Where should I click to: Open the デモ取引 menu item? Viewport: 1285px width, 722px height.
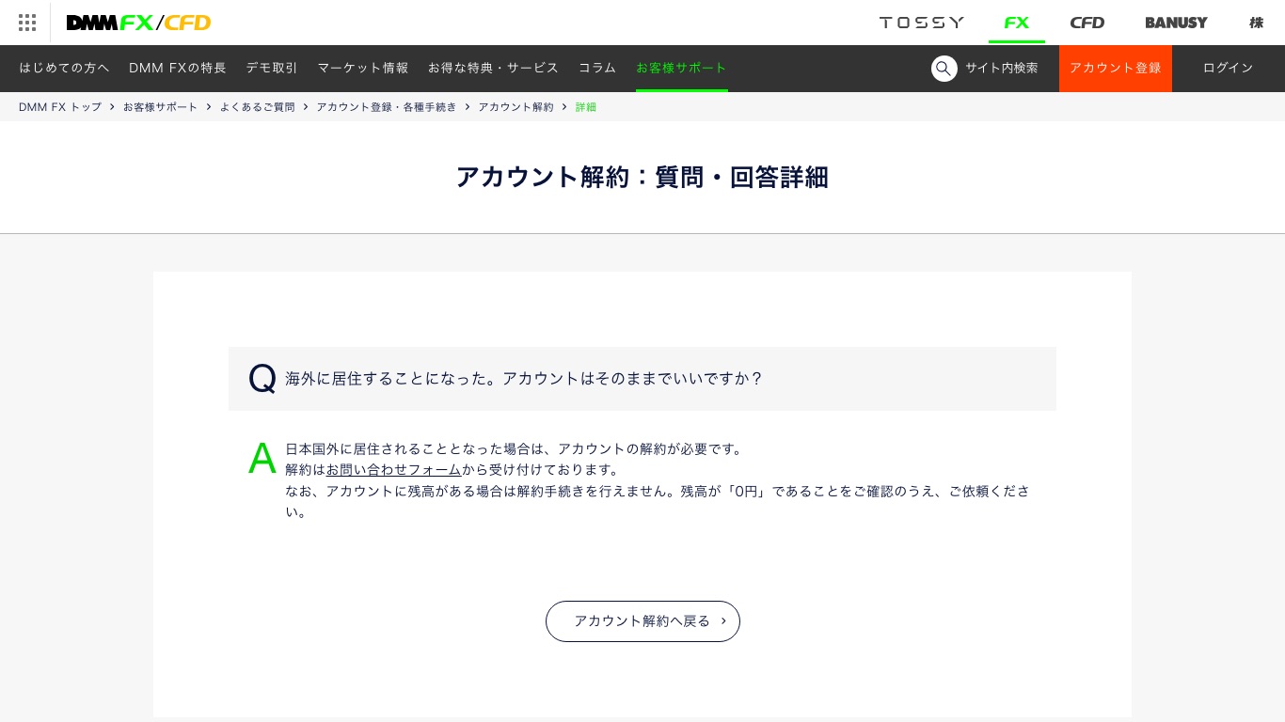coord(272,68)
